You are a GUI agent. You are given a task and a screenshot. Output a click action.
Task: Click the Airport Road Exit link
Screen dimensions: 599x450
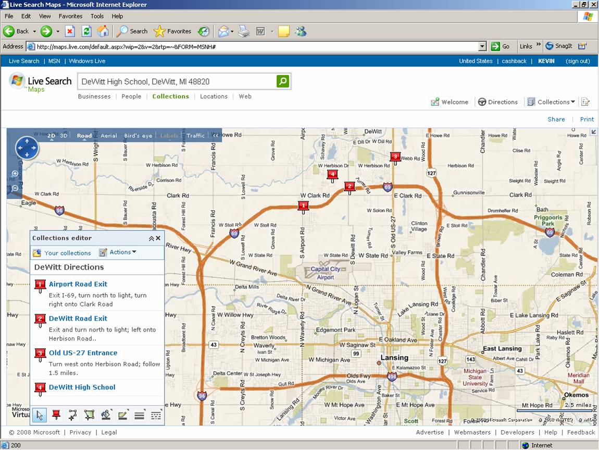pos(78,284)
